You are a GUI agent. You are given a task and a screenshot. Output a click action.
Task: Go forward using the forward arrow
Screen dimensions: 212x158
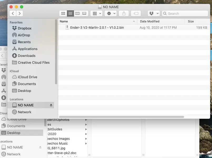(19, 13)
